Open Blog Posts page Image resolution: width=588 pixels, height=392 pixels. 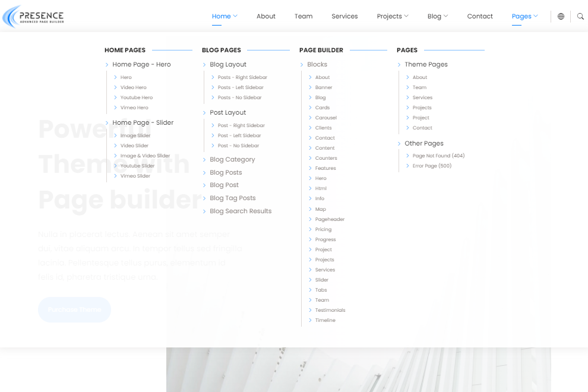point(226,173)
